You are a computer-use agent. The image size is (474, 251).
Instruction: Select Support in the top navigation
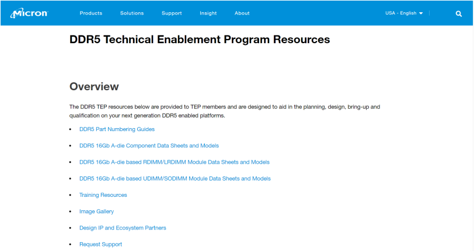[172, 13]
